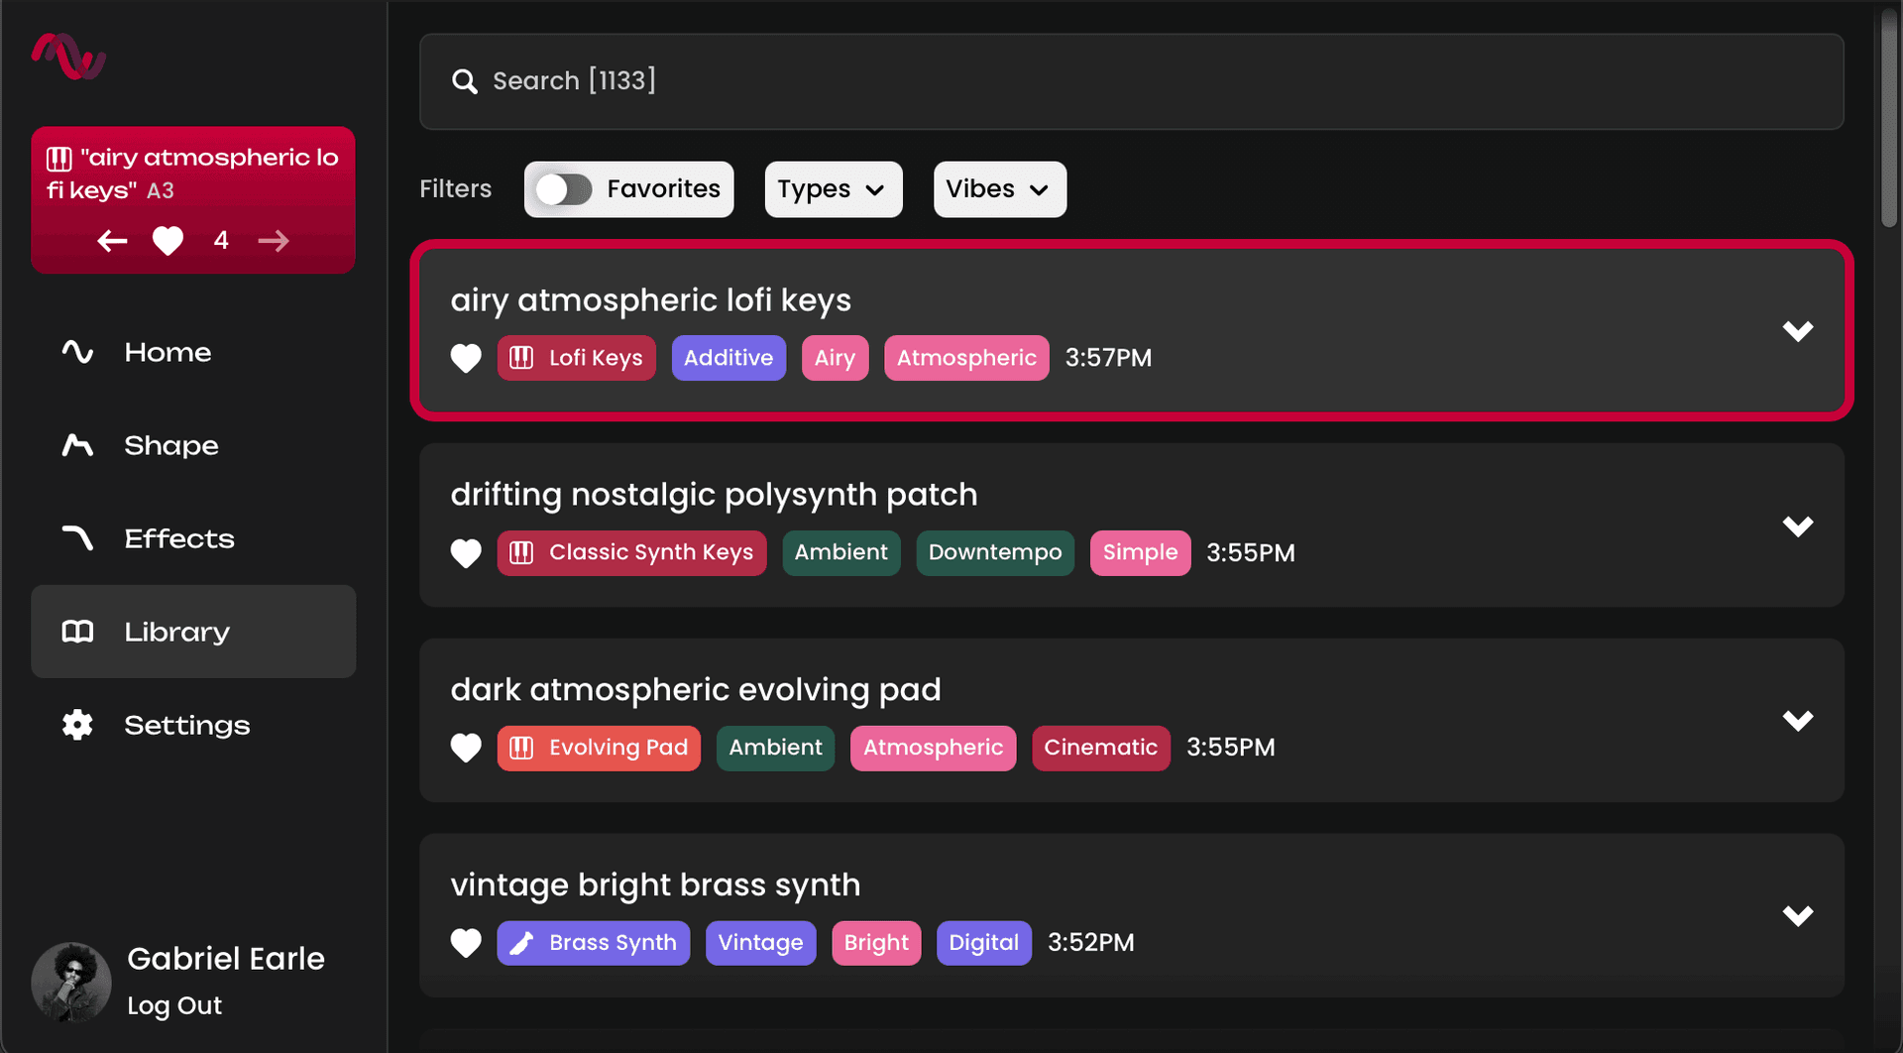Select the Effects curve icon
1903x1053 pixels.
[77, 538]
